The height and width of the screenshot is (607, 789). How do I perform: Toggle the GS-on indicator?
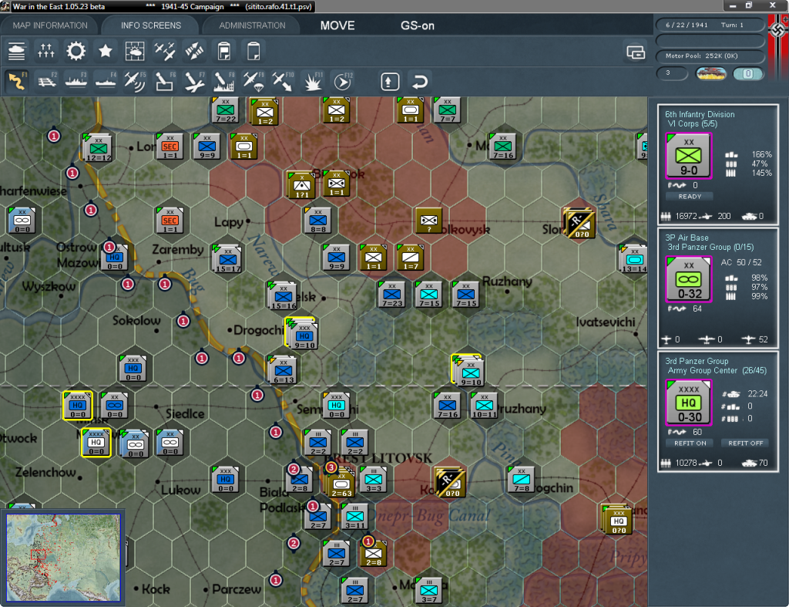click(x=417, y=25)
